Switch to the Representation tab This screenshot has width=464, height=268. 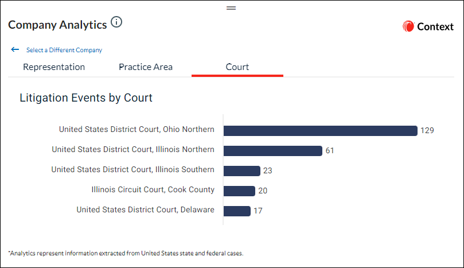54,67
